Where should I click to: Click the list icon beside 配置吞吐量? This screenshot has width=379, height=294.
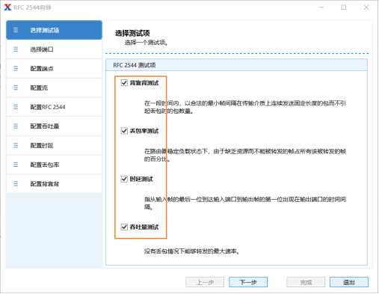16,126
